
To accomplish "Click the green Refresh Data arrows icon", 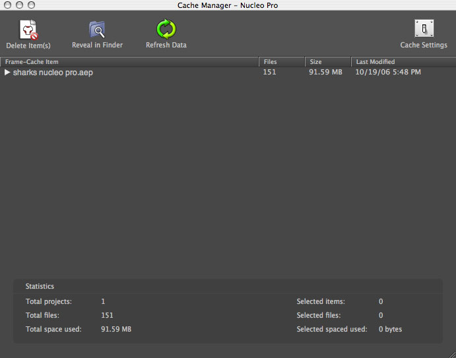I will click(x=166, y=29).
